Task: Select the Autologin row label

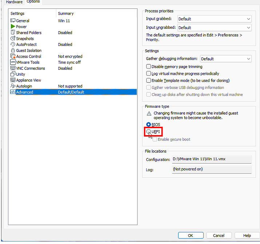Action: click(x=24, y=86)
